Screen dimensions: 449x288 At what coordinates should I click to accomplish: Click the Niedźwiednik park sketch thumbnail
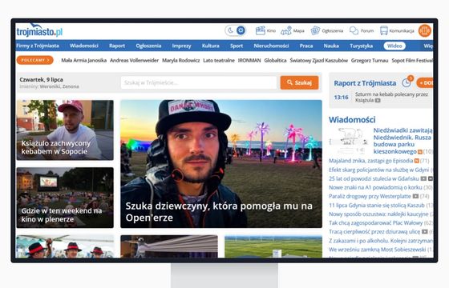(349, 141)
